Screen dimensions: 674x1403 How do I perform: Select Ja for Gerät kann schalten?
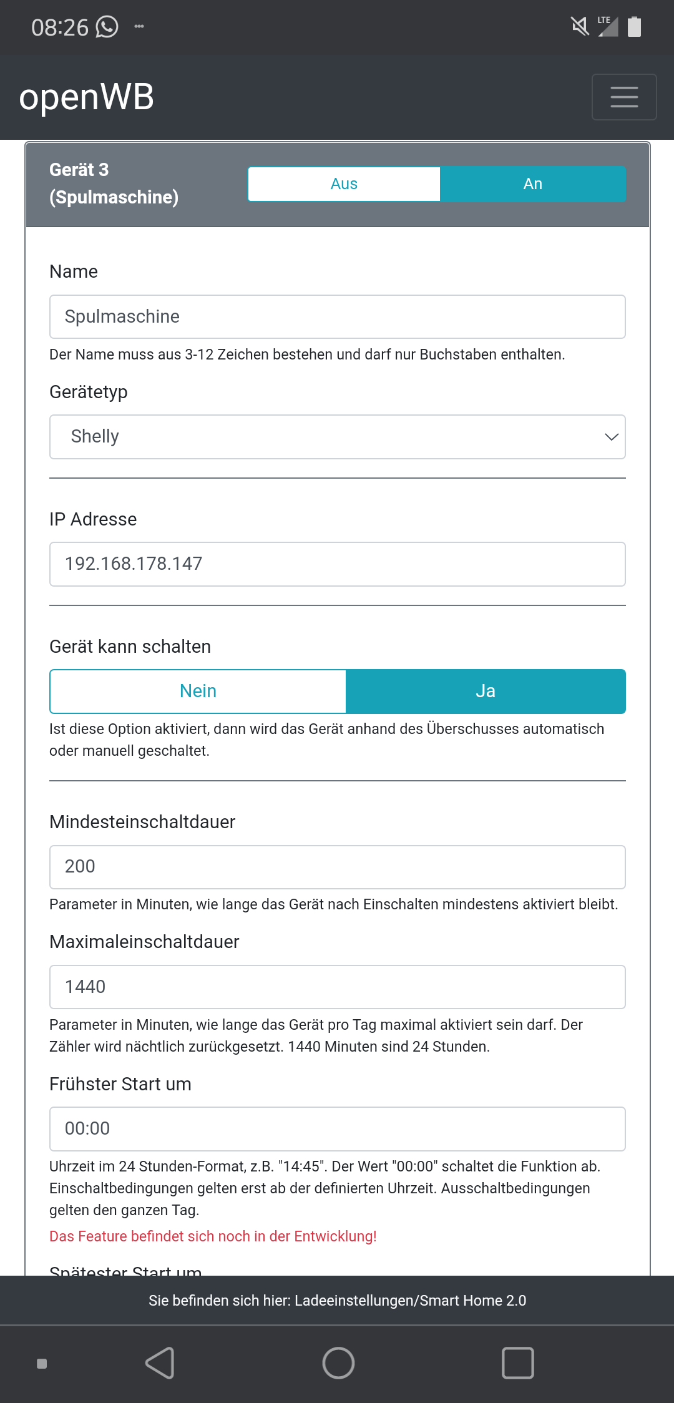(x=485, y=691)
